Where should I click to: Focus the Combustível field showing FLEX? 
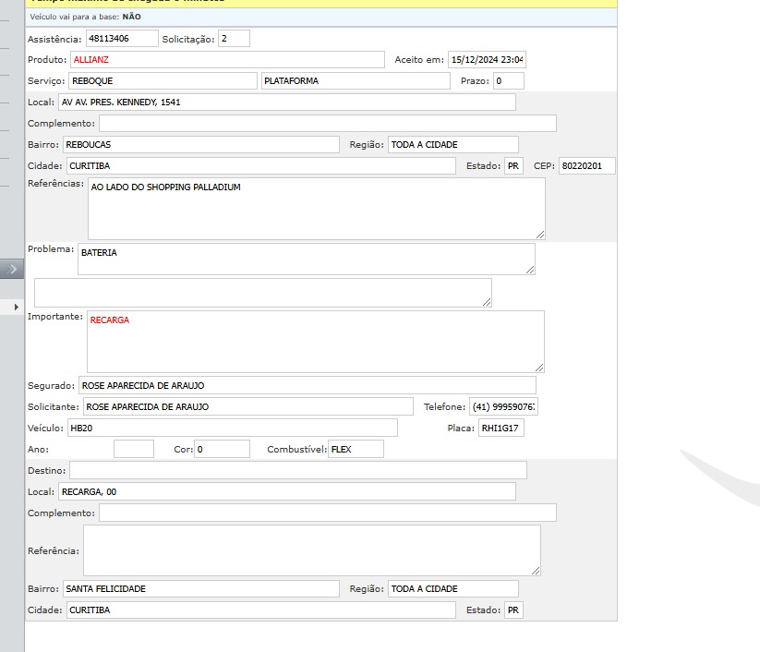click(356, 449)
